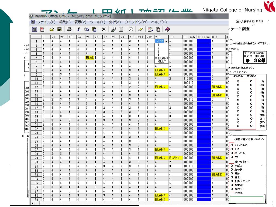Start reading forms with the scanner icon
The width and height of the screenshot is (276, 207).
pos(113,29)
